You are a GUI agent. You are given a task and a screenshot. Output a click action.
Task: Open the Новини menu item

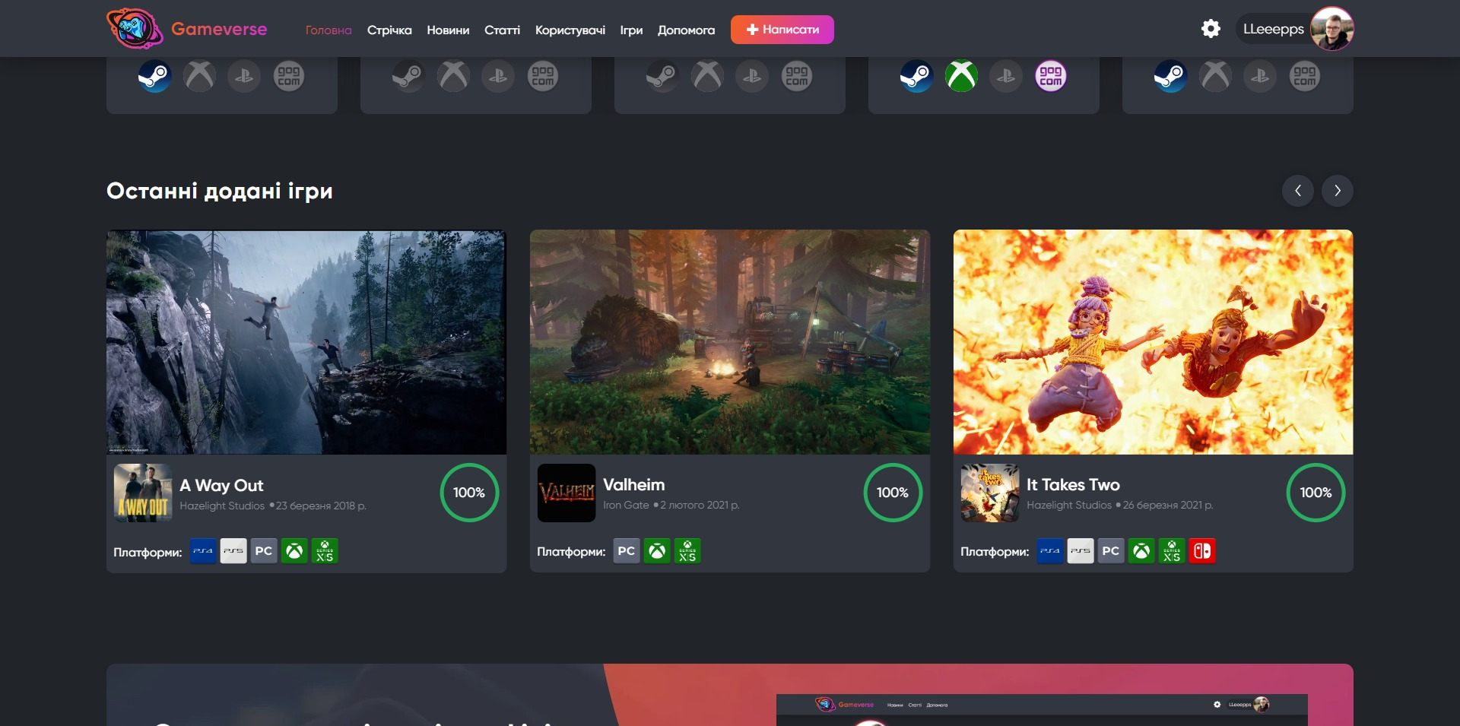click(448, 30)
